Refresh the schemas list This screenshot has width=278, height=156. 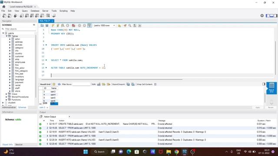pos(34,25)
